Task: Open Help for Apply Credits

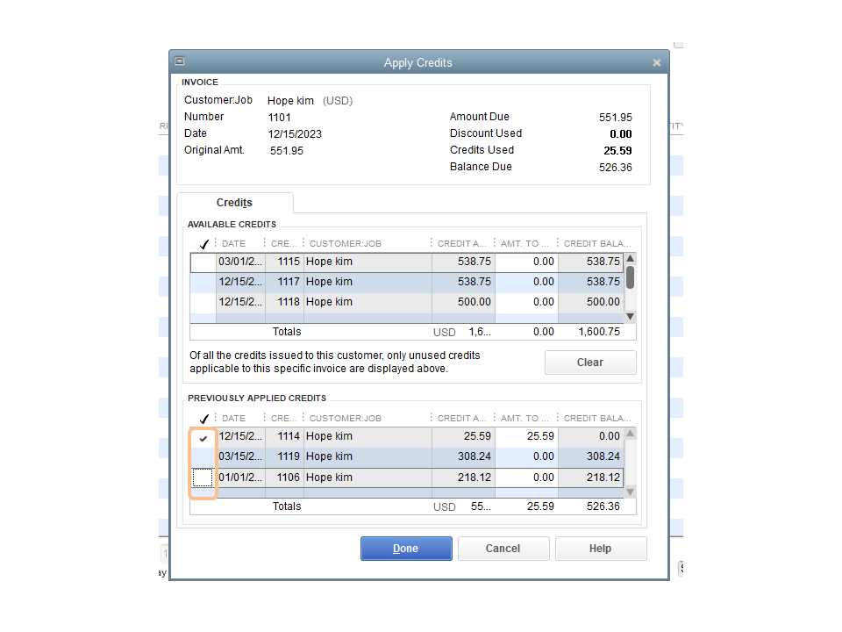Action: pyautogui.click(x=600, y=548)
